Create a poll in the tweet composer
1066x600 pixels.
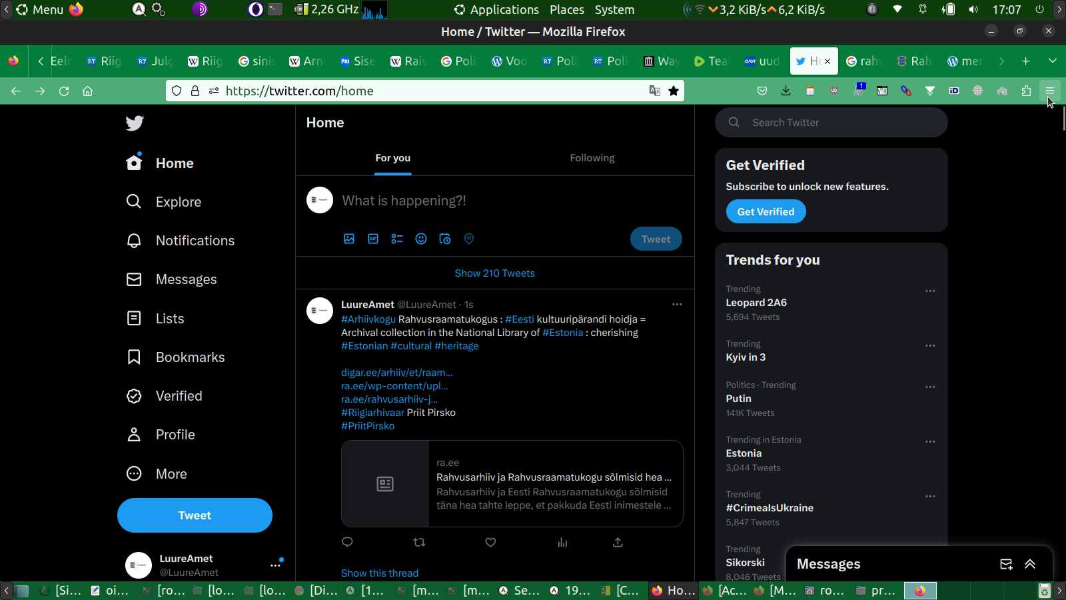397,239
